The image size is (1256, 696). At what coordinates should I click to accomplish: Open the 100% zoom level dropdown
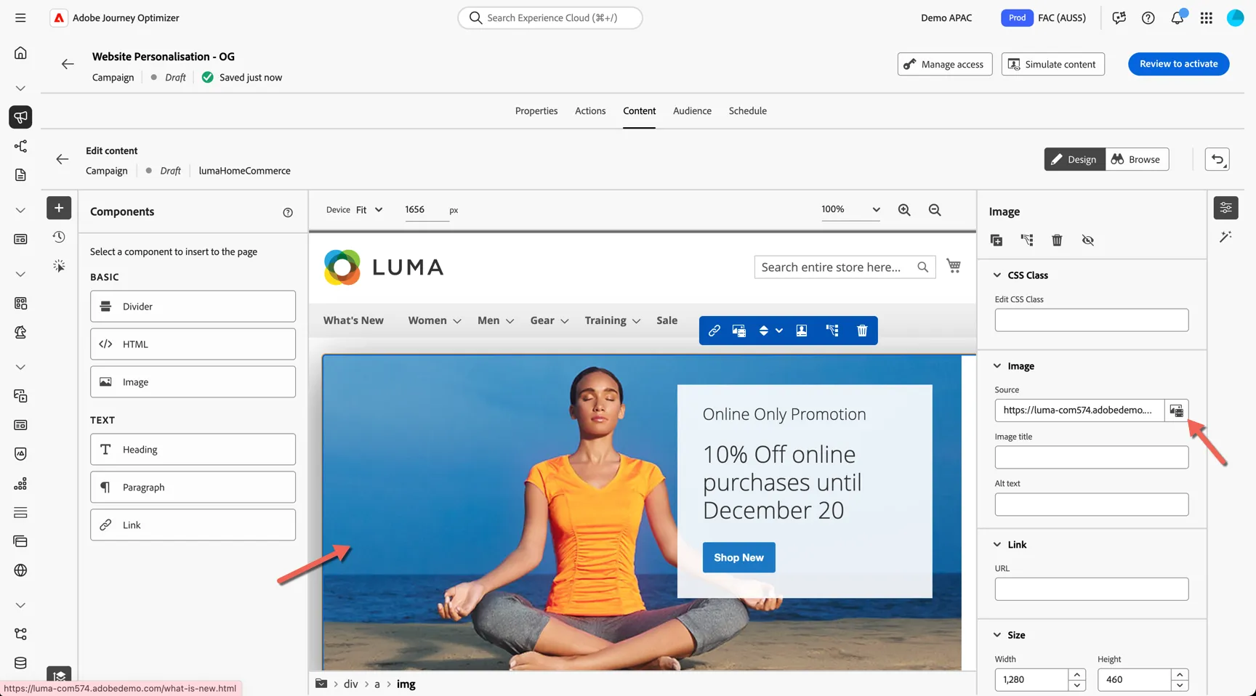(850, 209)
